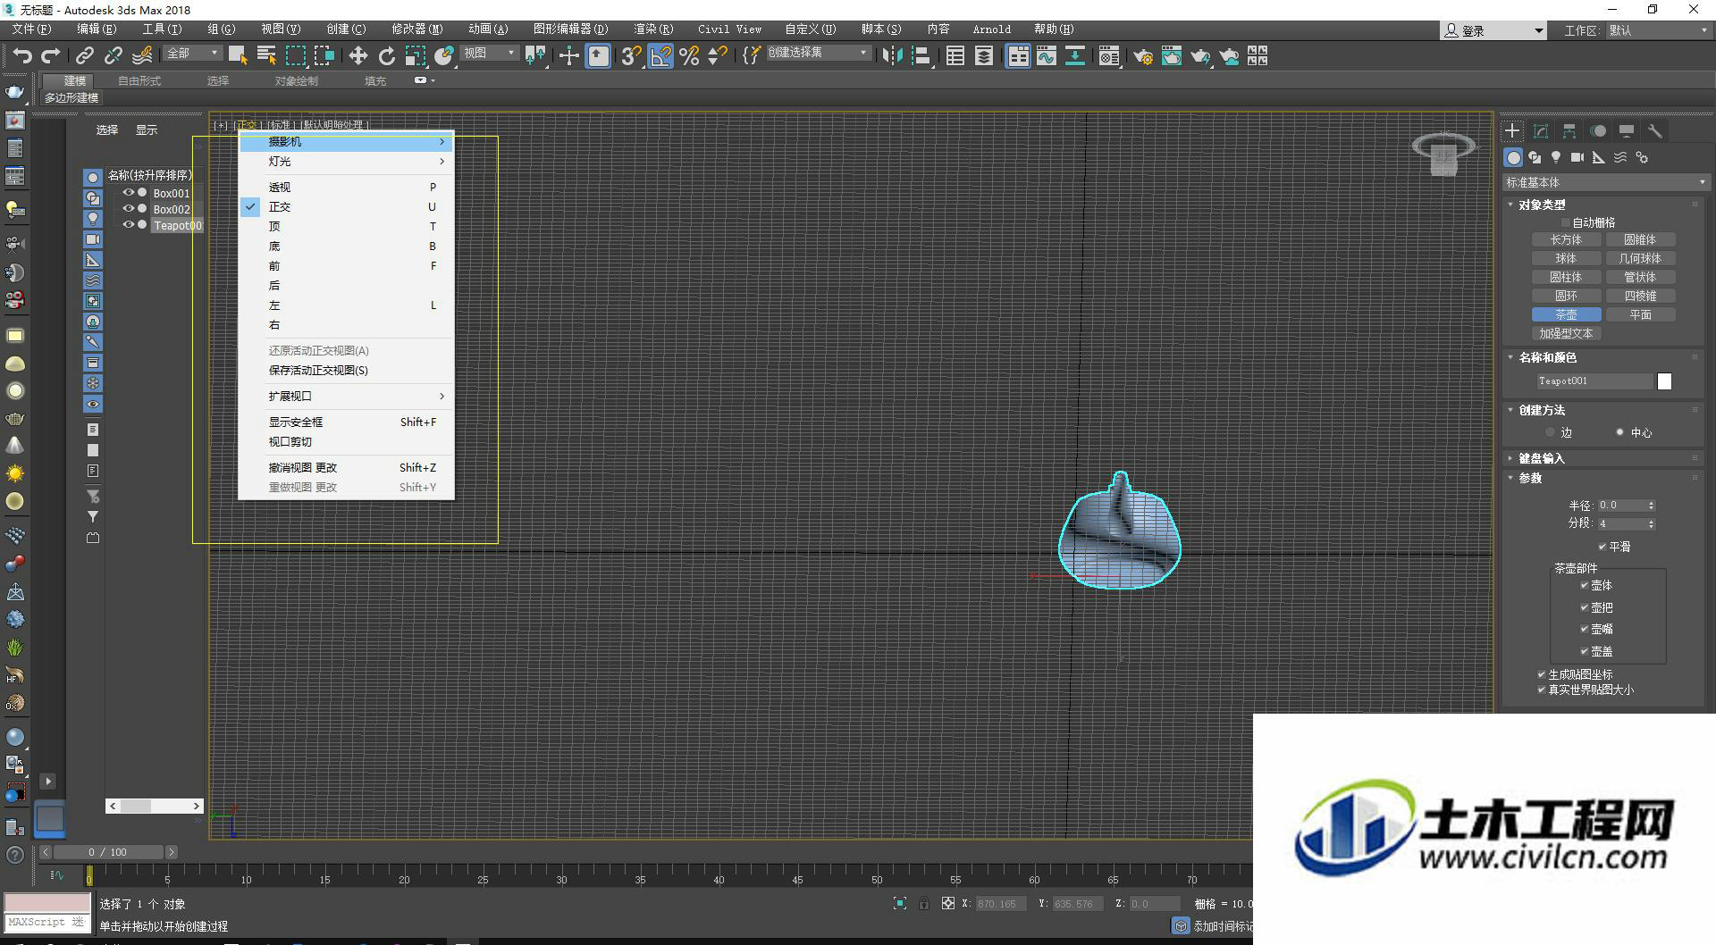Select 显示安全框 menu entry
This screenshot has height=945, width=1716.
(347, 422)
